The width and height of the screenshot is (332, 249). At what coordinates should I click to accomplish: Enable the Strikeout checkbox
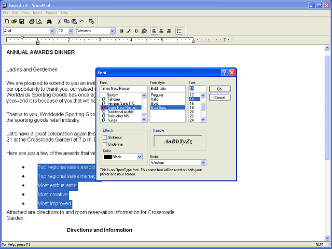coord(105,137)
